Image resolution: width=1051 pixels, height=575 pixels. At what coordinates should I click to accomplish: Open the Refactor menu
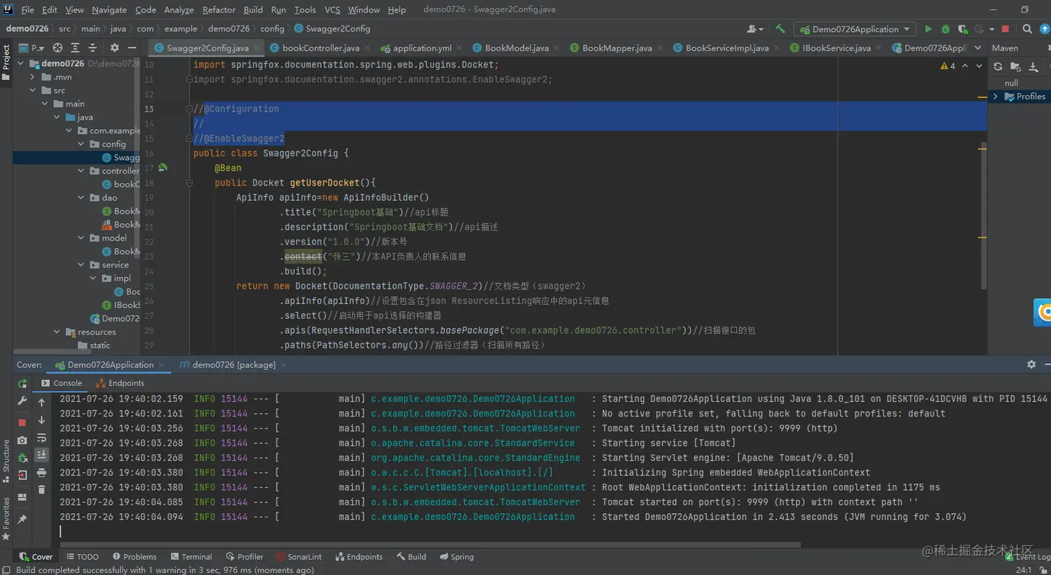(x=218, y=10)
